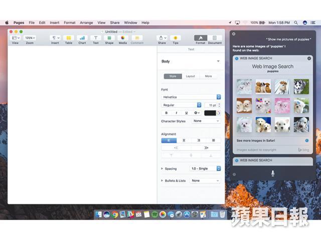Select the three brown puppies thumbnail
This screenshot has height=240, width=321.
(x=263, y=86)
